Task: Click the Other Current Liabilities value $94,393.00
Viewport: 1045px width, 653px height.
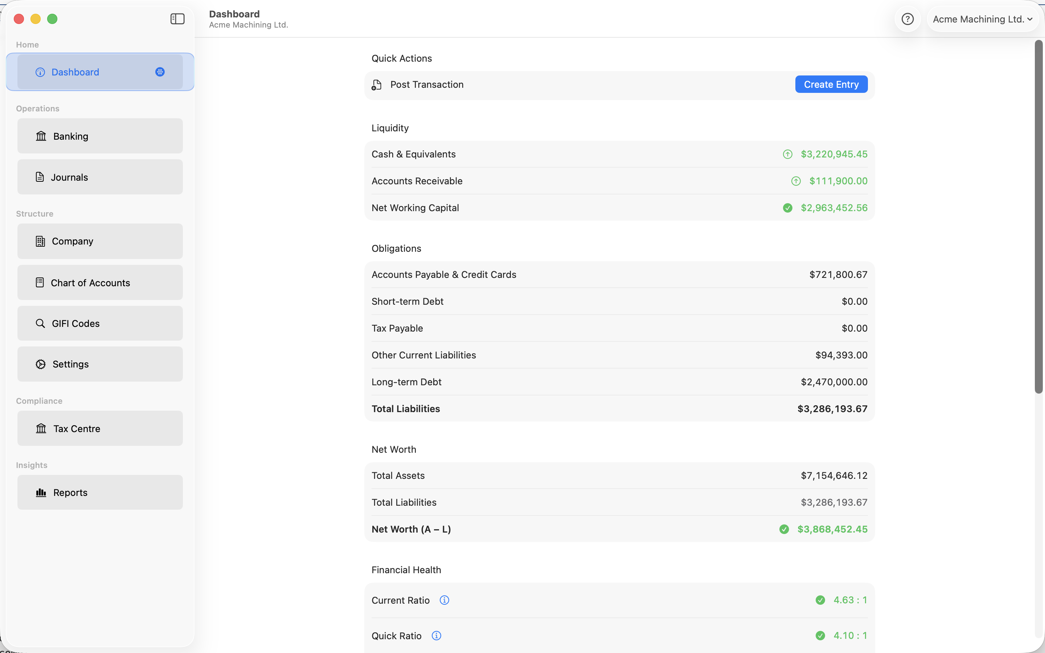Action: coord(841,355)
